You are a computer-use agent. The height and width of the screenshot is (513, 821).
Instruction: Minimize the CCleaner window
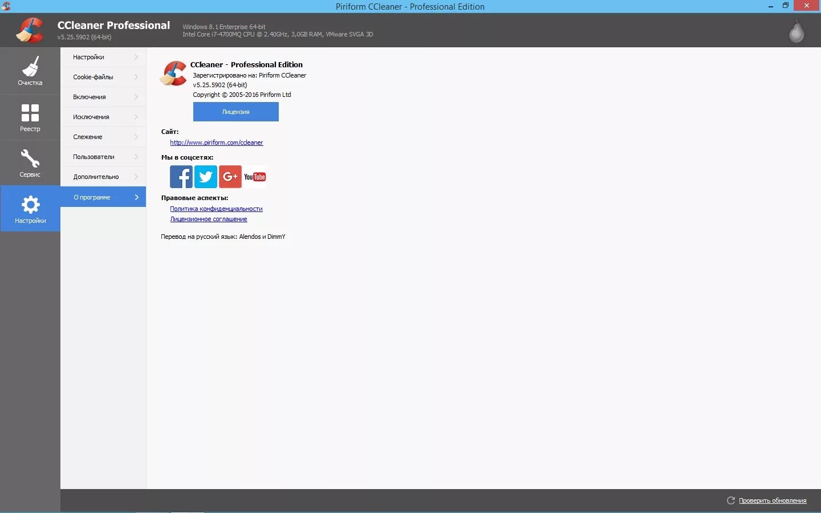tap(770, 6)
